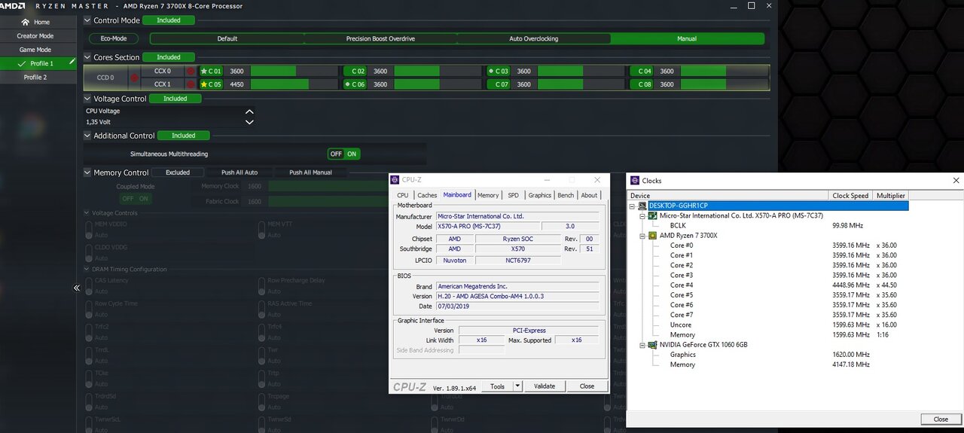Viewport: 964px width, 433px height.
Task: Collapse the sidebar with double-chevron icon
Action: (77, 288)
